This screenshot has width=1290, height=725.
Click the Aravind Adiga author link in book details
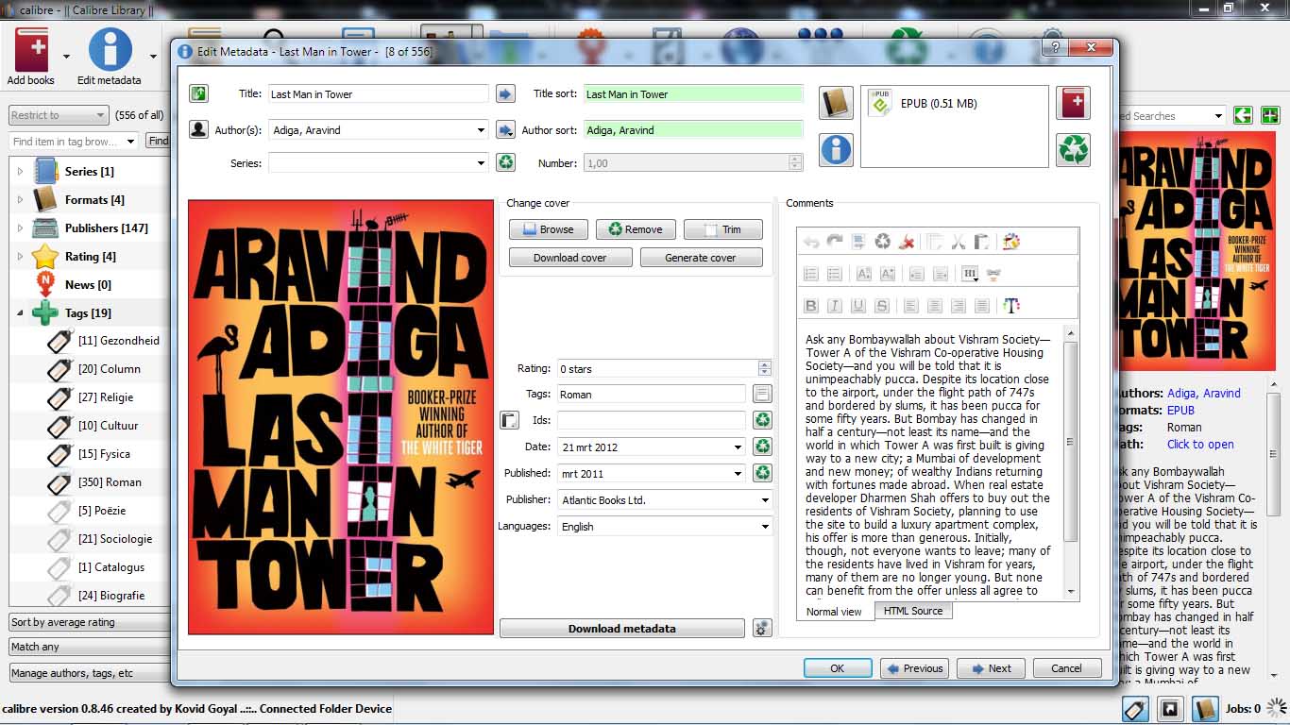tap(1204, 393)
